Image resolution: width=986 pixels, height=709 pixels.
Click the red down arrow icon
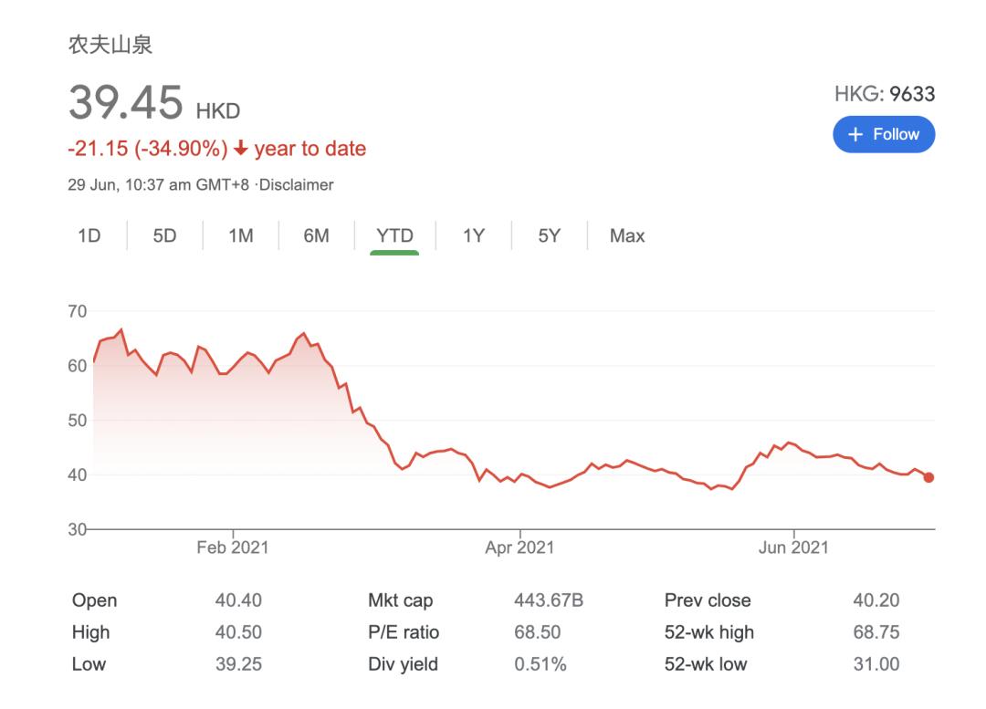point(241,149)
